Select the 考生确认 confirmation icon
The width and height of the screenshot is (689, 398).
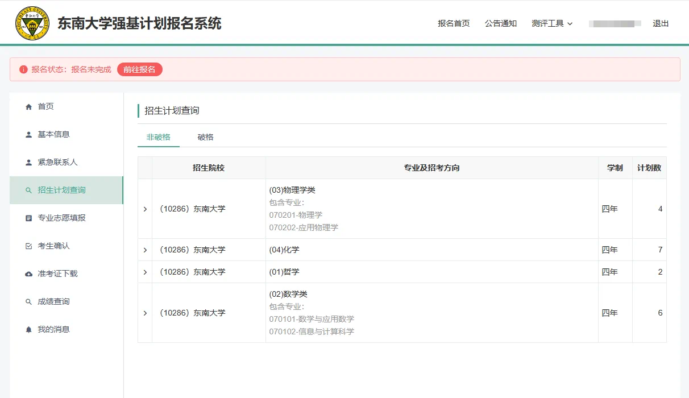pos(28,246)
